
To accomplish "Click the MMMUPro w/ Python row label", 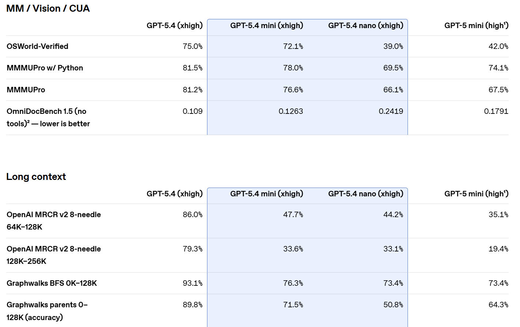I will point(45,68).
